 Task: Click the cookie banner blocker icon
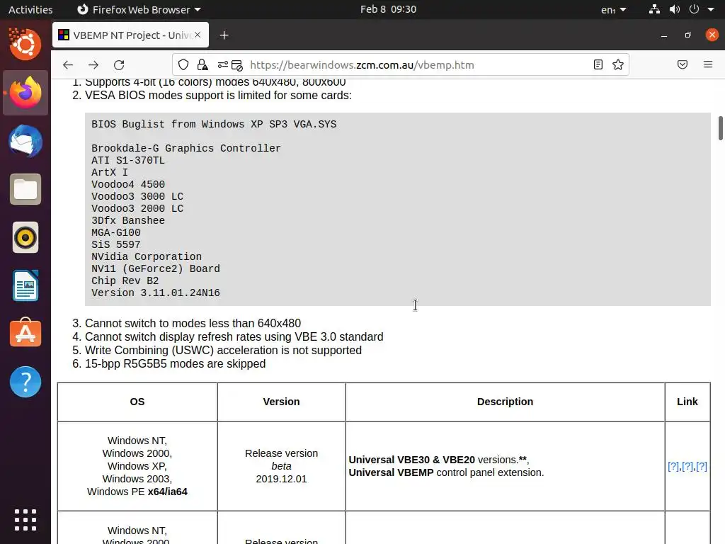pos(236,65)
